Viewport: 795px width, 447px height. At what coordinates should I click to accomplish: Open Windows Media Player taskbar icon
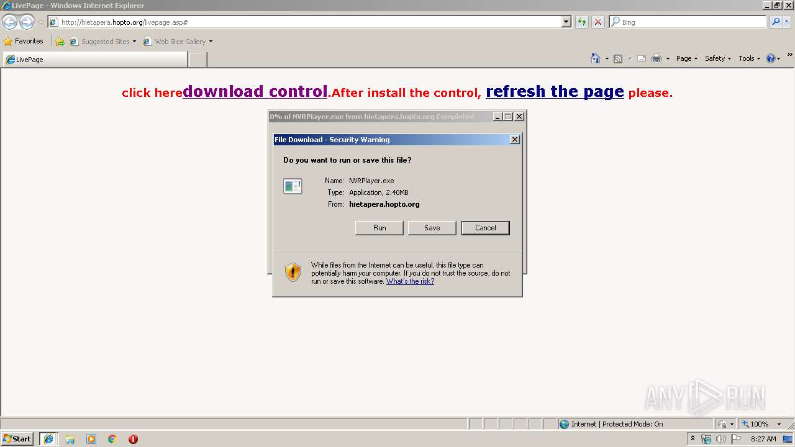(x=91, y=439)
